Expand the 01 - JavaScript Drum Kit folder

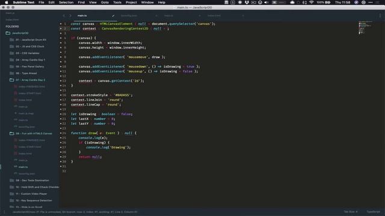coord(31,40)
